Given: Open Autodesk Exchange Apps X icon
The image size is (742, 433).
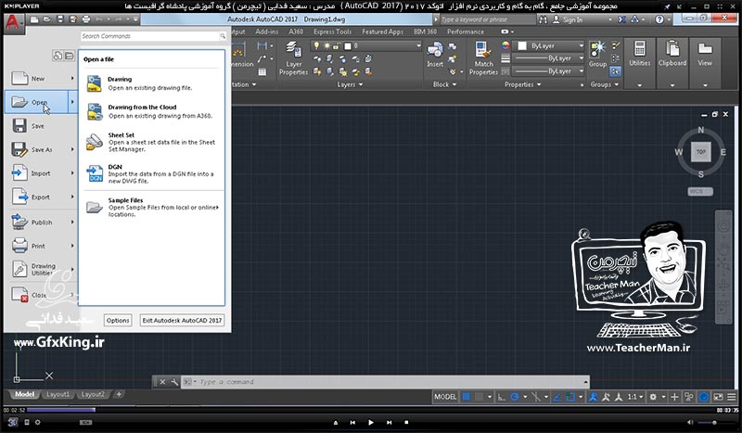Looking at the screenshot, I should coord(621,19).
